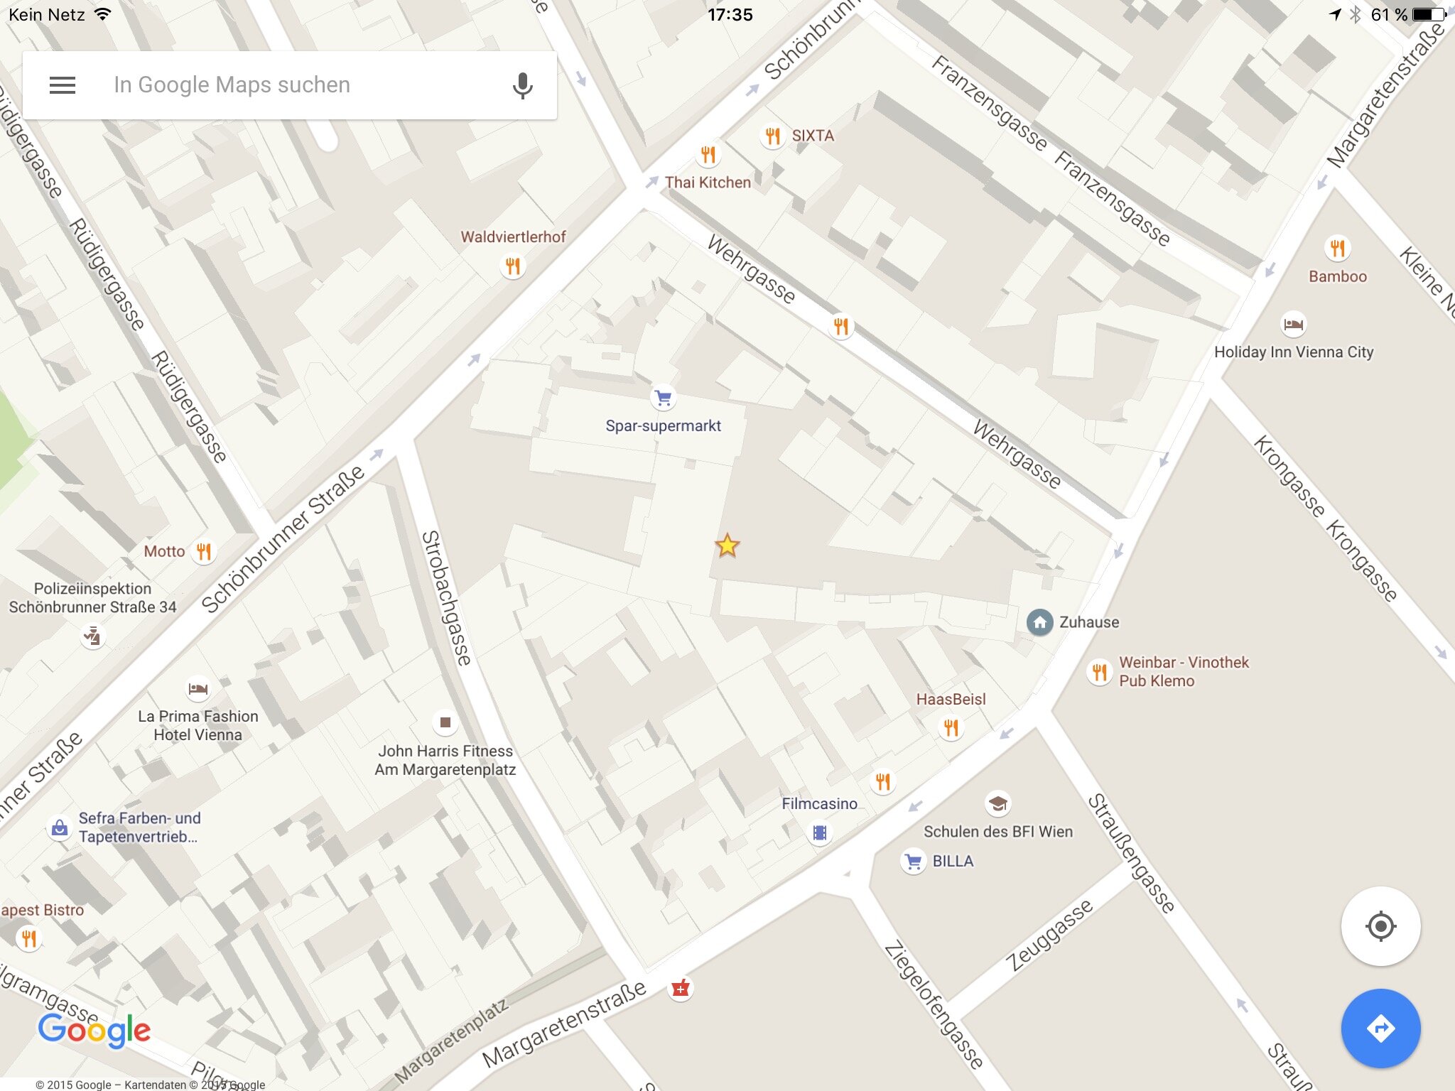1455x1091 pixels.
Task: Open the hamburger menu in search bar
Action: (x=63, y=85)
